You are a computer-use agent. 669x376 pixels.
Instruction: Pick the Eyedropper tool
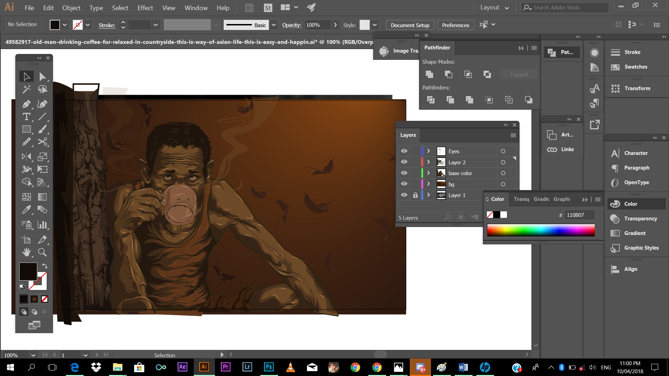tap(26, 210)
